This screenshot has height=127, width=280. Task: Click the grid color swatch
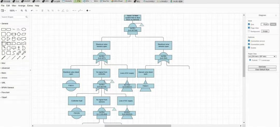[273, 24]
